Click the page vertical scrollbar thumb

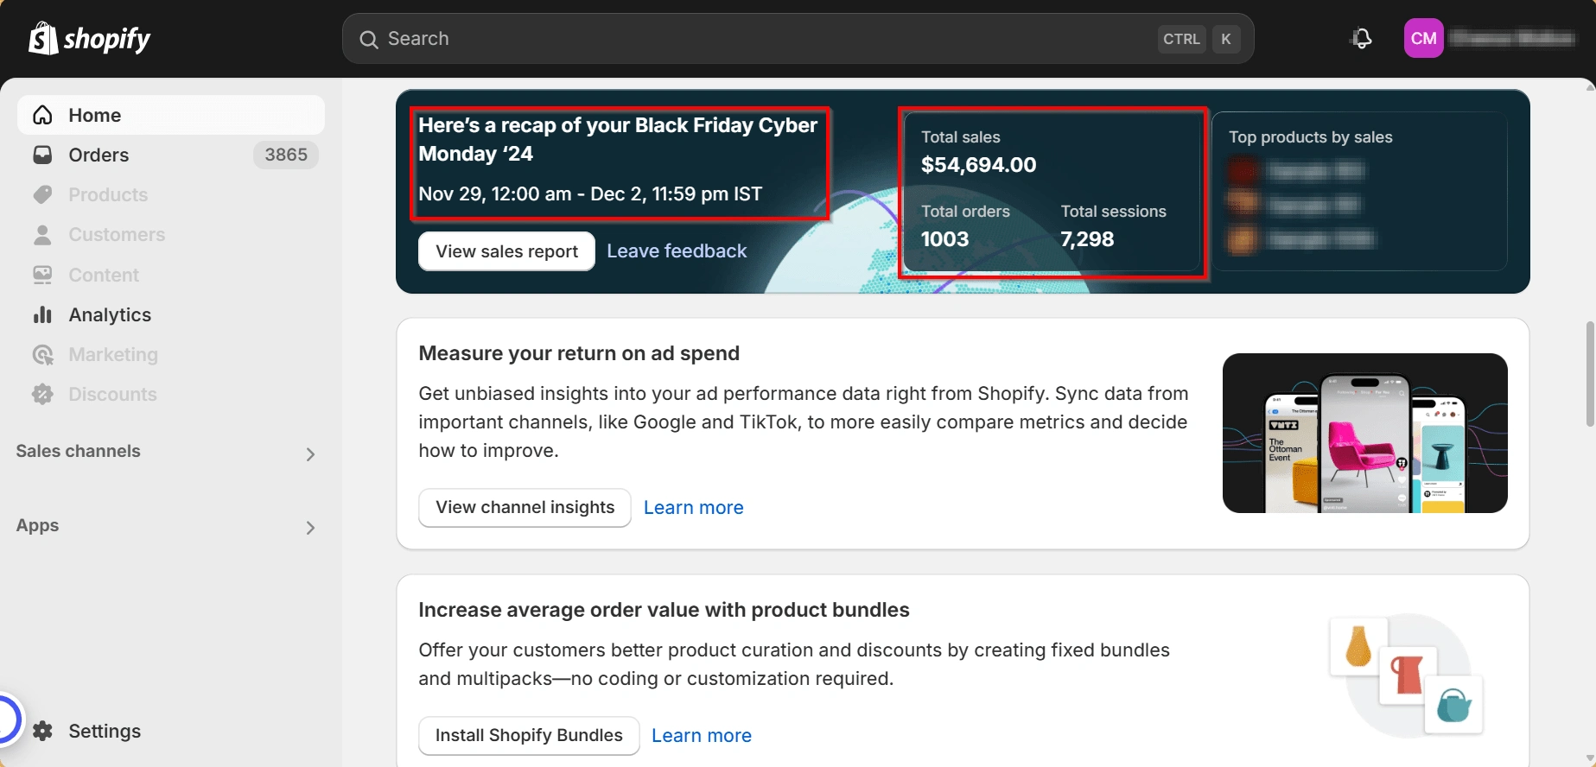coord(1589,373)
